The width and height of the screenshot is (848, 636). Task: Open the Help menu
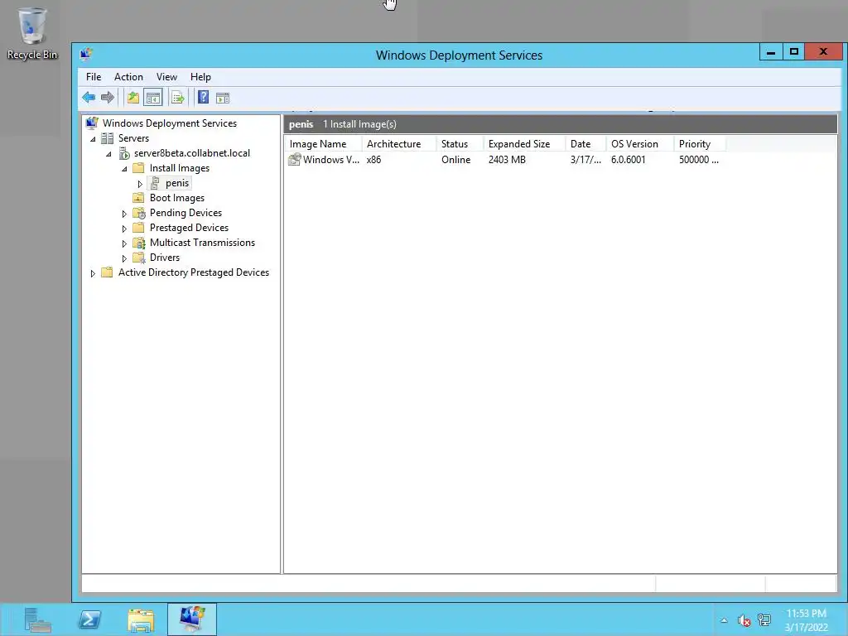click(200, 77)
